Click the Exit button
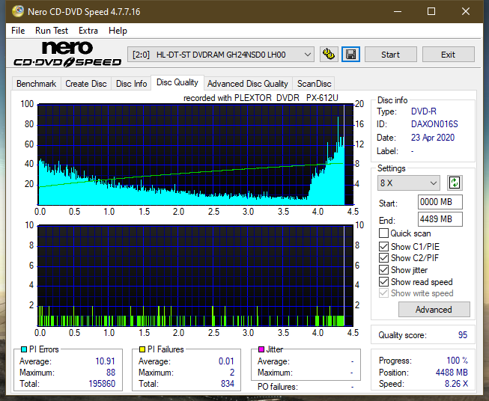This screenshot has height=401, width=489. click(x=448, y=55)
